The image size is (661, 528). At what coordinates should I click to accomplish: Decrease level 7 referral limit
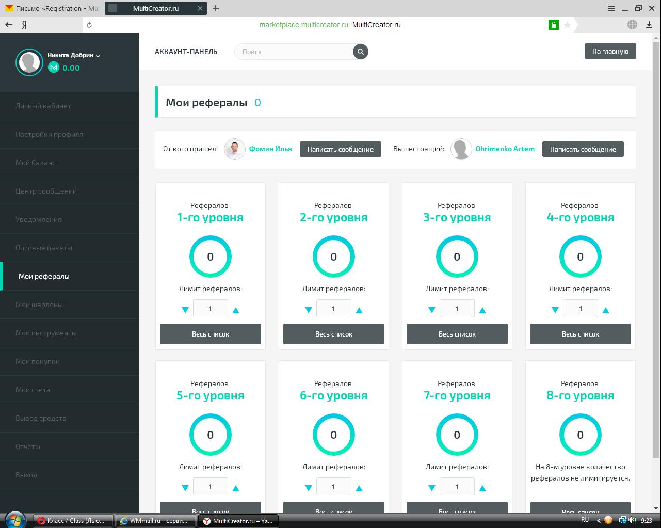coord(432,488)
